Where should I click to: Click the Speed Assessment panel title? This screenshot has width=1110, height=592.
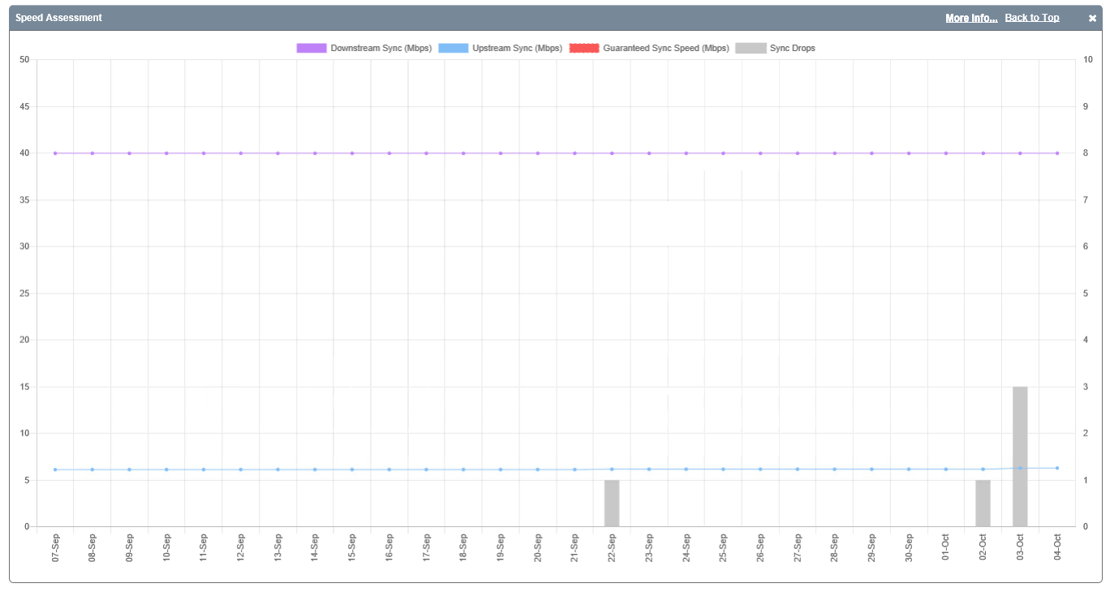58,18
